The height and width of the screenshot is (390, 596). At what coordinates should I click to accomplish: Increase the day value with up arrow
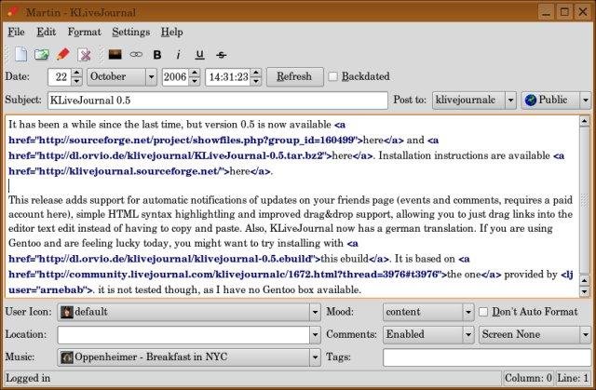click(76, 73)
